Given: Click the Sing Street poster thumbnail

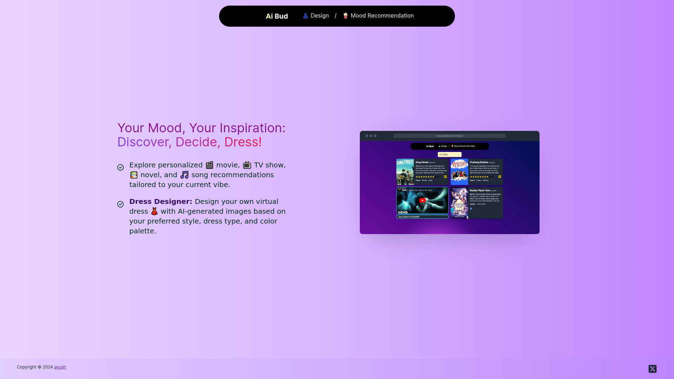Looking at the screenshot, I should [x=405, y=172].
